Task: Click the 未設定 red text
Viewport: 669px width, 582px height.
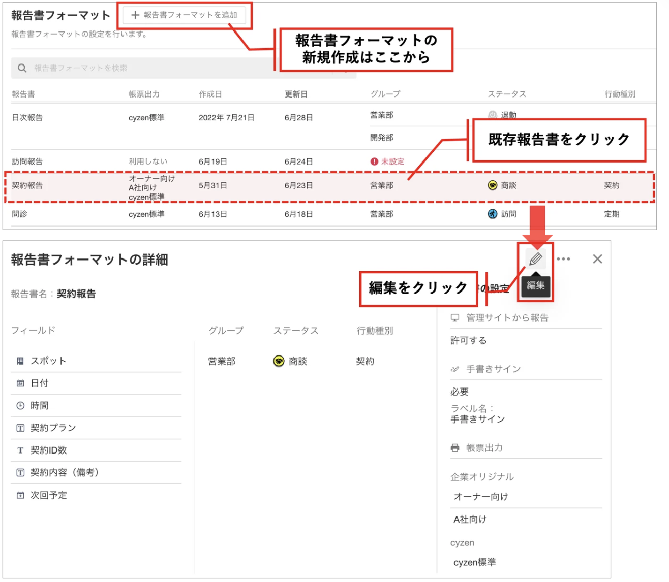Action: [392, 161]
